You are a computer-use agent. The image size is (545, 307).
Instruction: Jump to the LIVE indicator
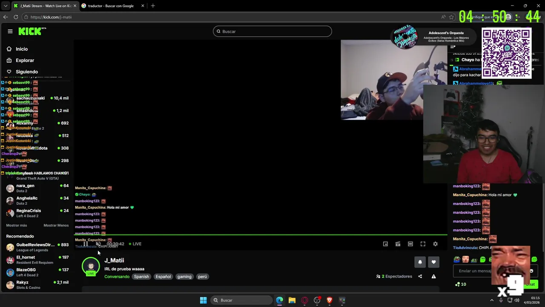pyautogui.click(x=135, y=244)
